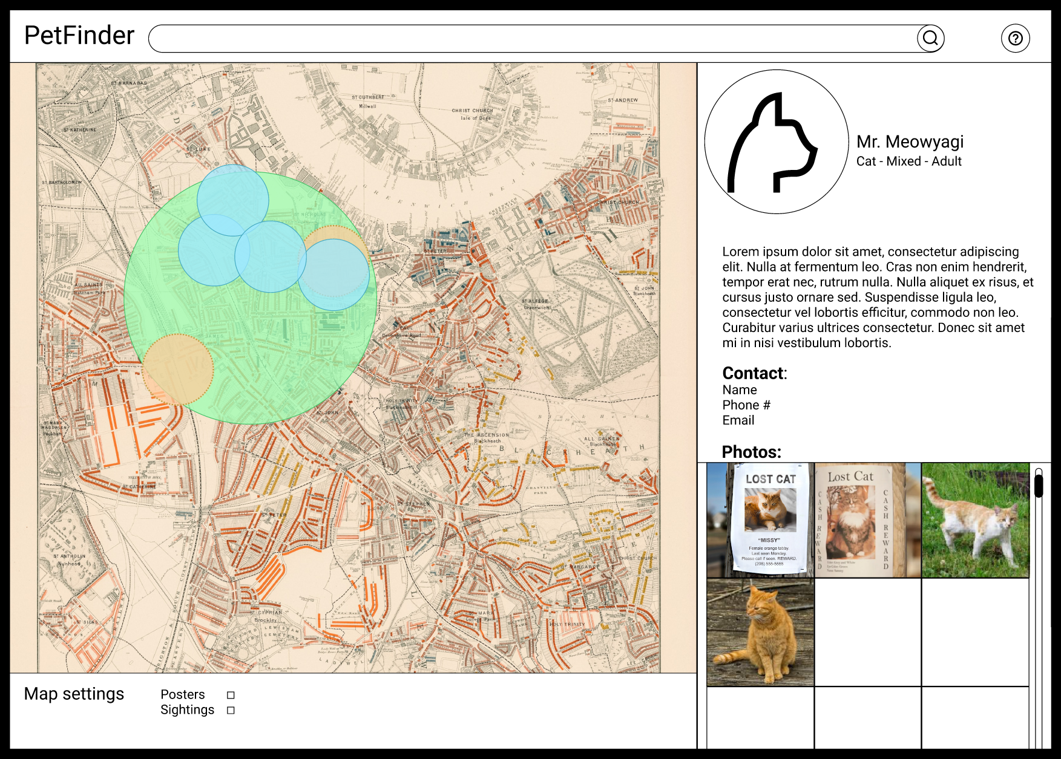Screen dimensions: 1061x759
Task: Click the Name contact line
Action: pos(740,390)
